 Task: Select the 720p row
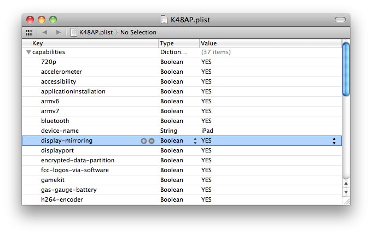[182, 62]
